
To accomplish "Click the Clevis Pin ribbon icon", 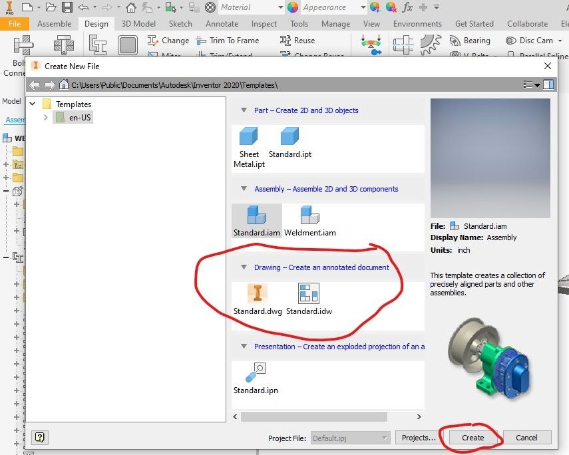I will pyautogui.click(x=64, y=45).
